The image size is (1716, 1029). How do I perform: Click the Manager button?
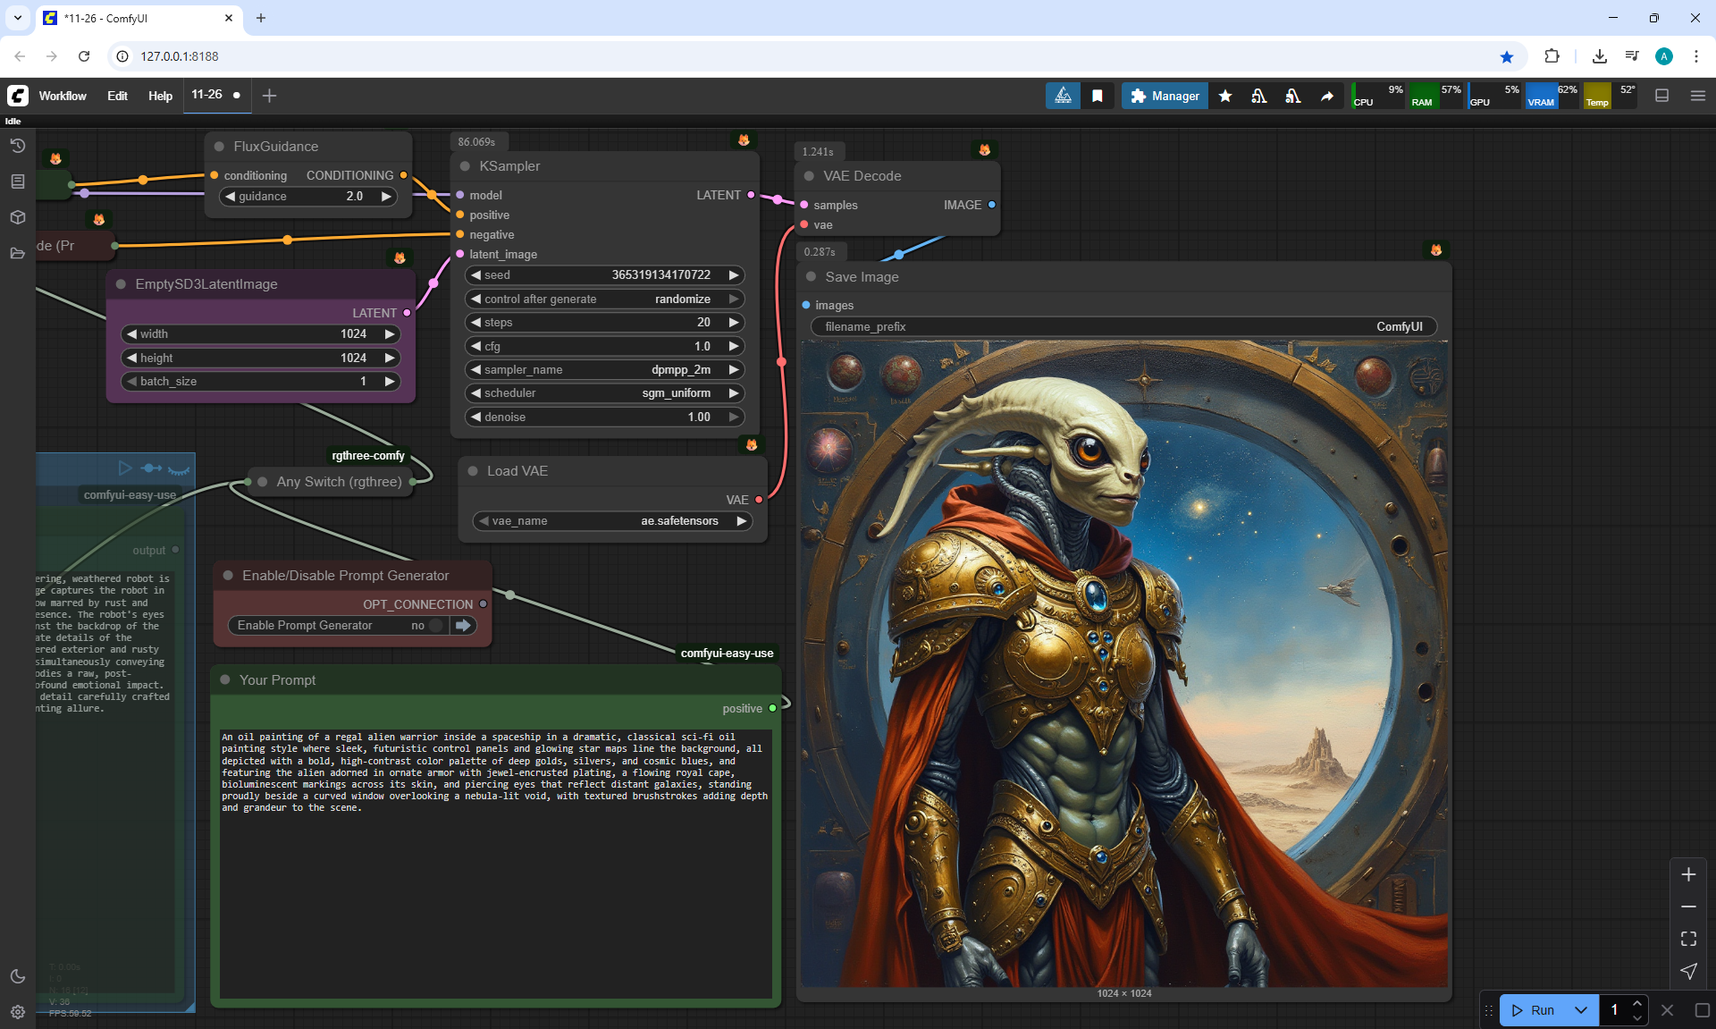coord(1165,96)
